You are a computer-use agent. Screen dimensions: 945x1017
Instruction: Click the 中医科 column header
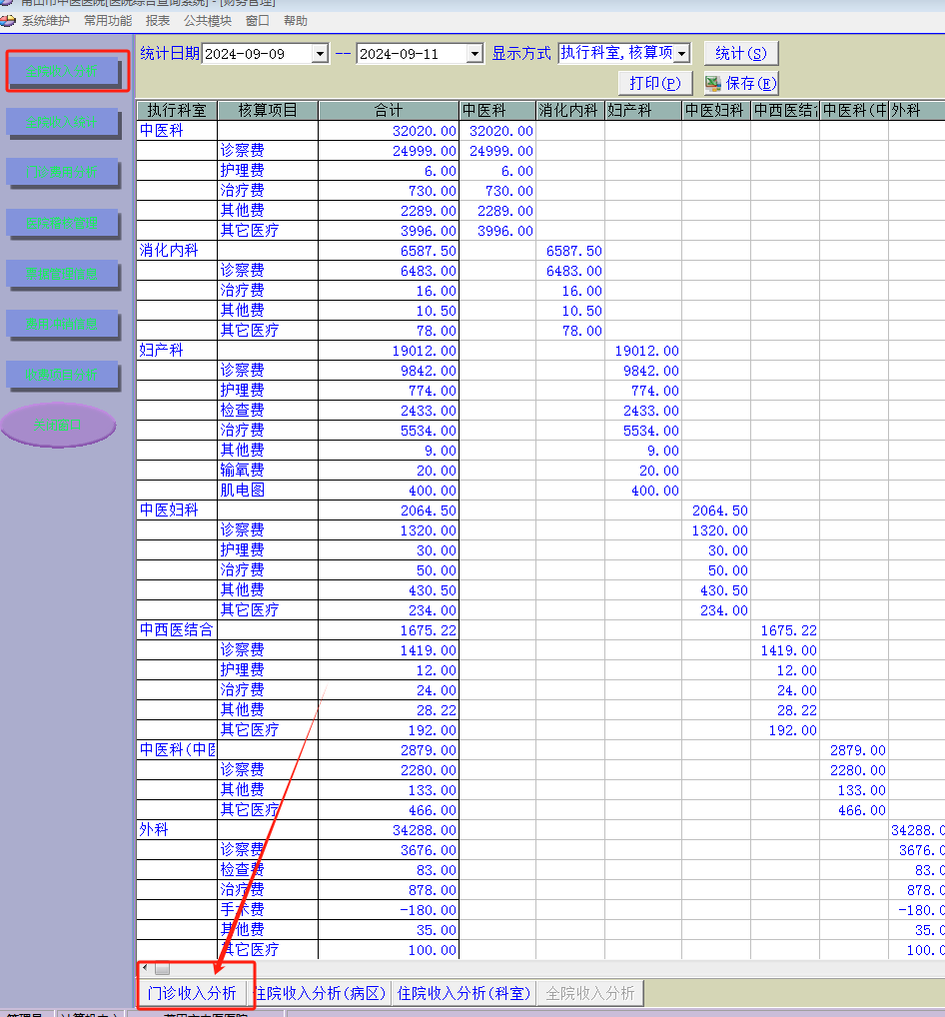pyautogui.click(x=497, y=110)
